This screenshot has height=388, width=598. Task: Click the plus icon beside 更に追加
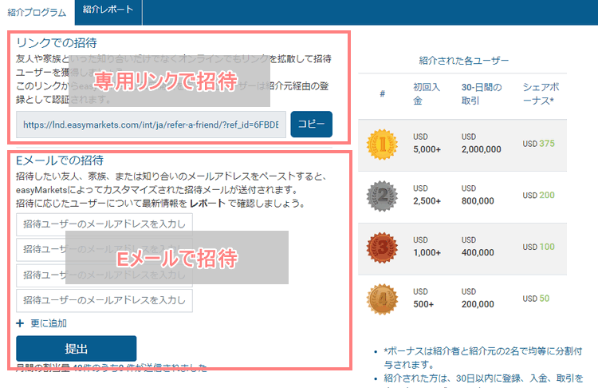20,323
